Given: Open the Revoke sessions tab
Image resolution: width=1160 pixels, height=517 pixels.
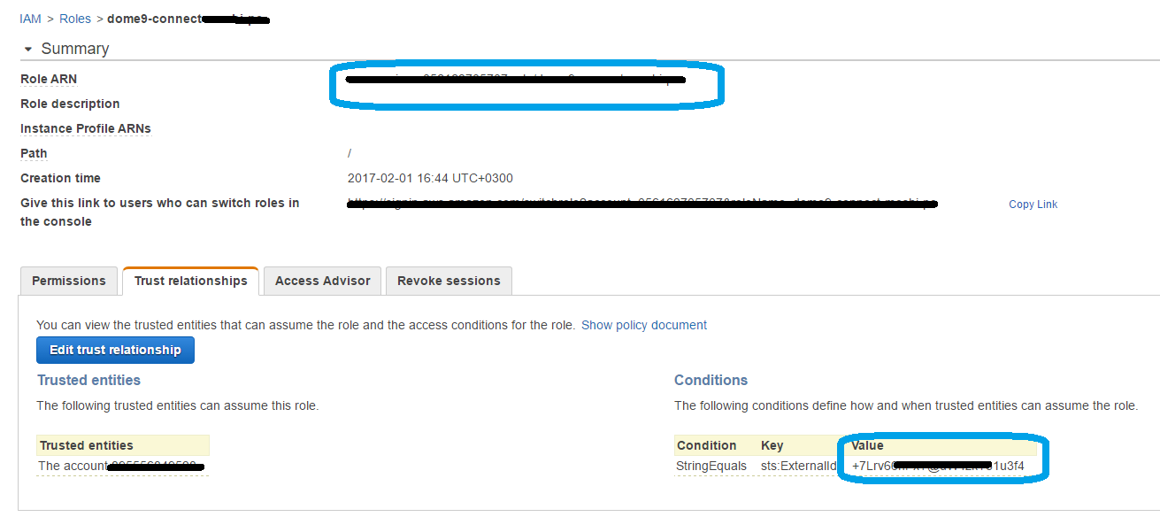Looking at the screenshot, I should click(x=449, y=281).
